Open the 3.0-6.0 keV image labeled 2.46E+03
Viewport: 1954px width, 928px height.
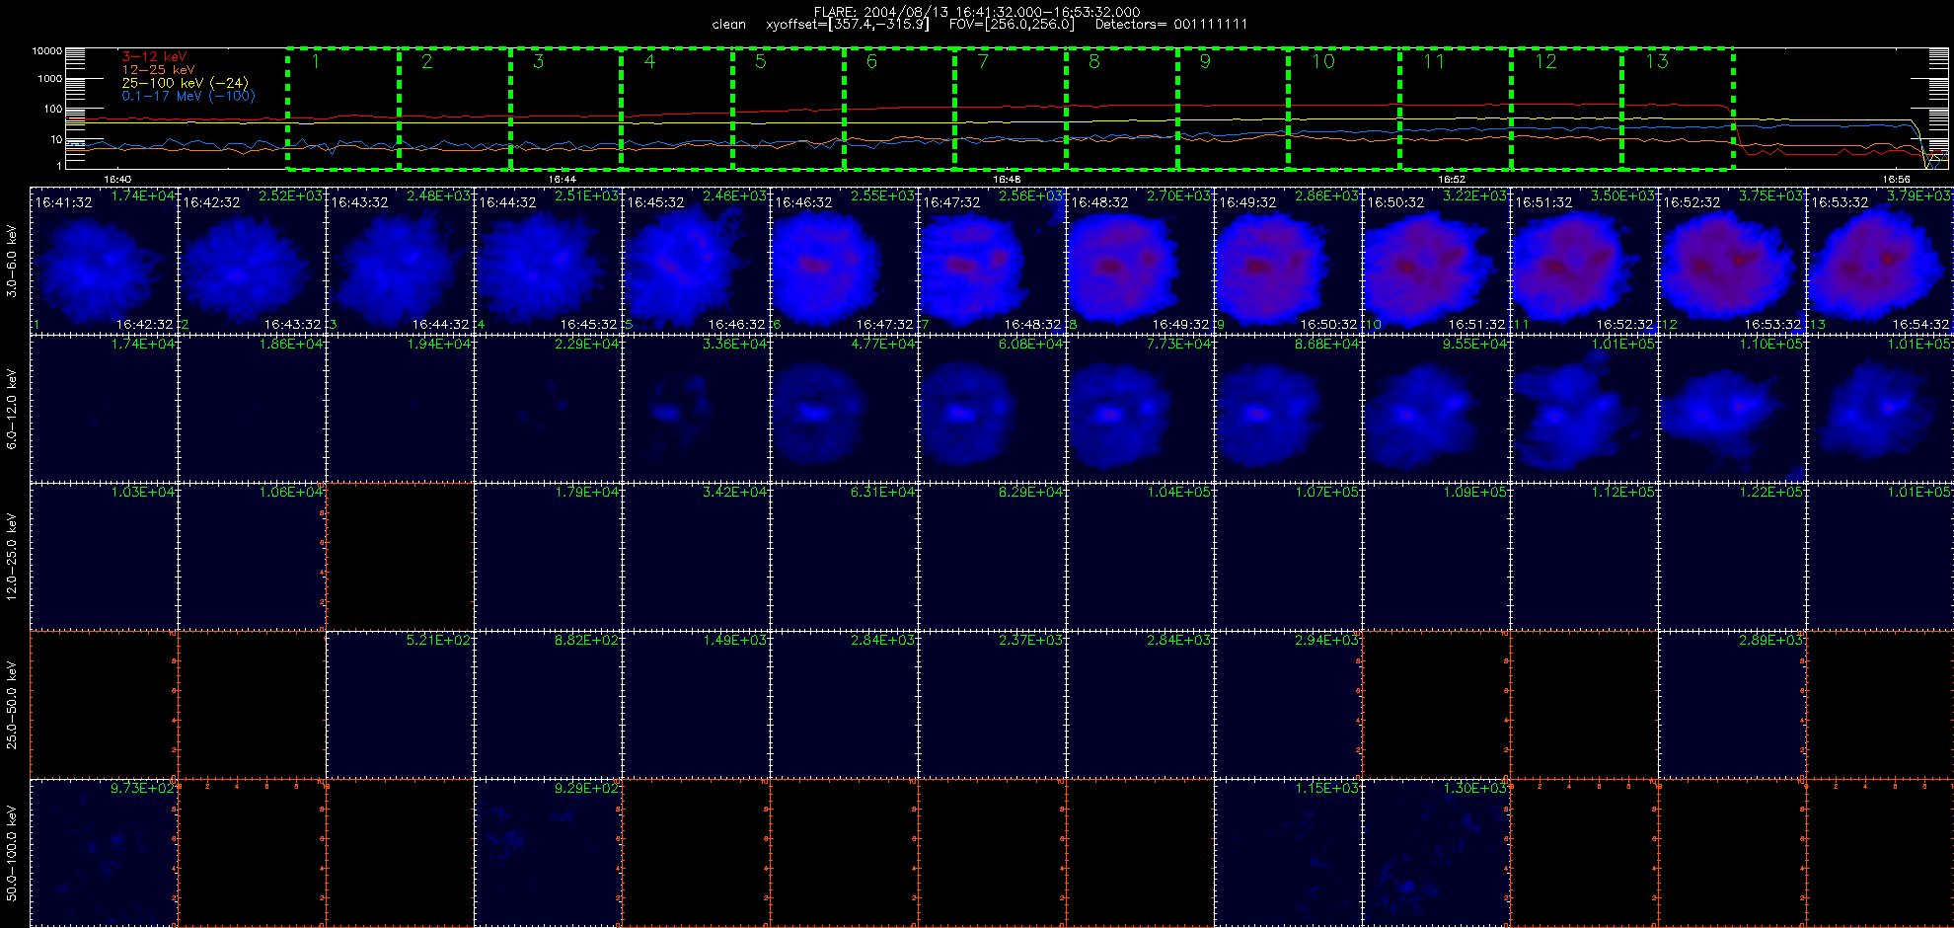click(x=696, y=261)
